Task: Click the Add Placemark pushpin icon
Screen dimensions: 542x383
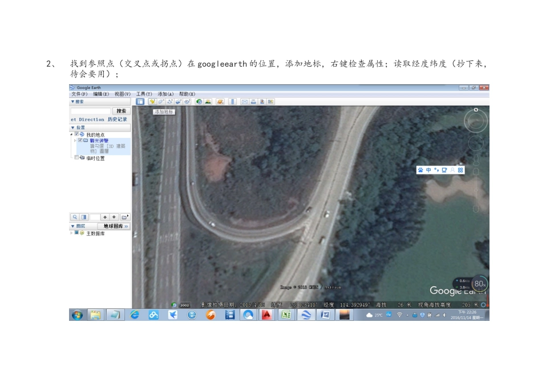Action: click(152, 101)
